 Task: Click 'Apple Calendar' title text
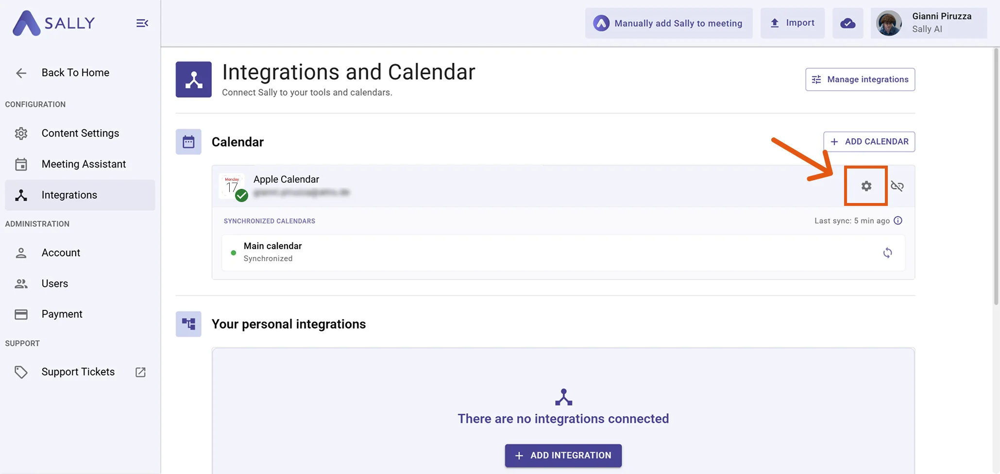(x=286, y=179)
